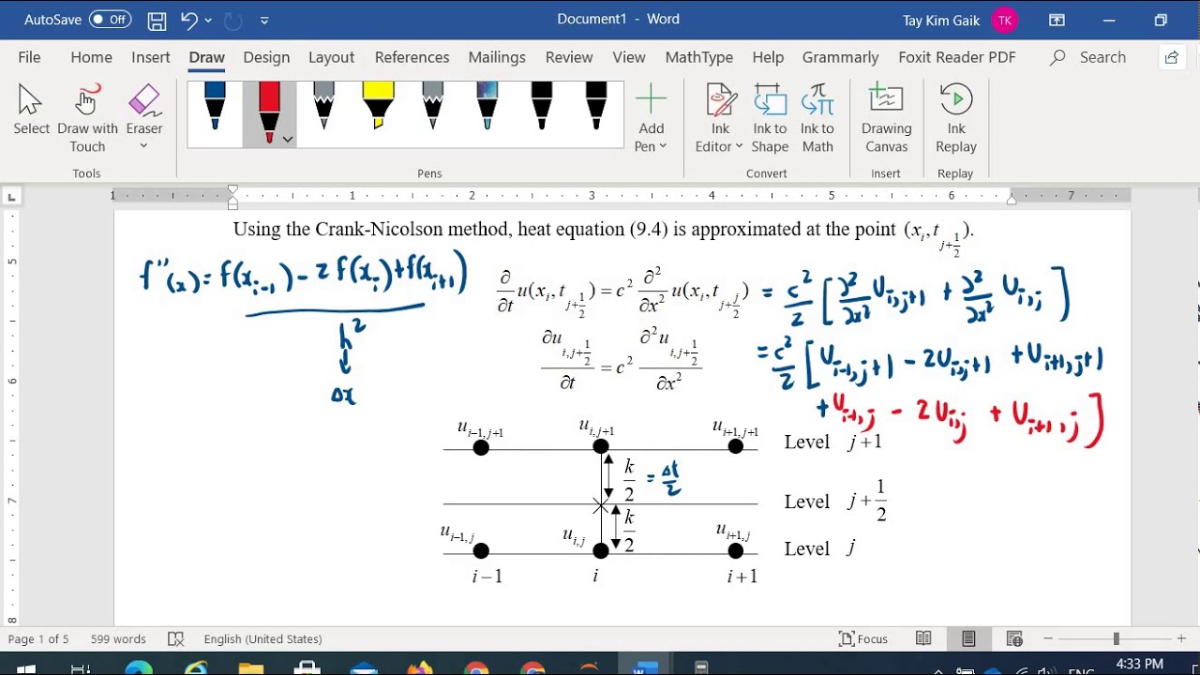The image size is (1200, 675).
Task: Choose the Select tool
Action: 31,111
